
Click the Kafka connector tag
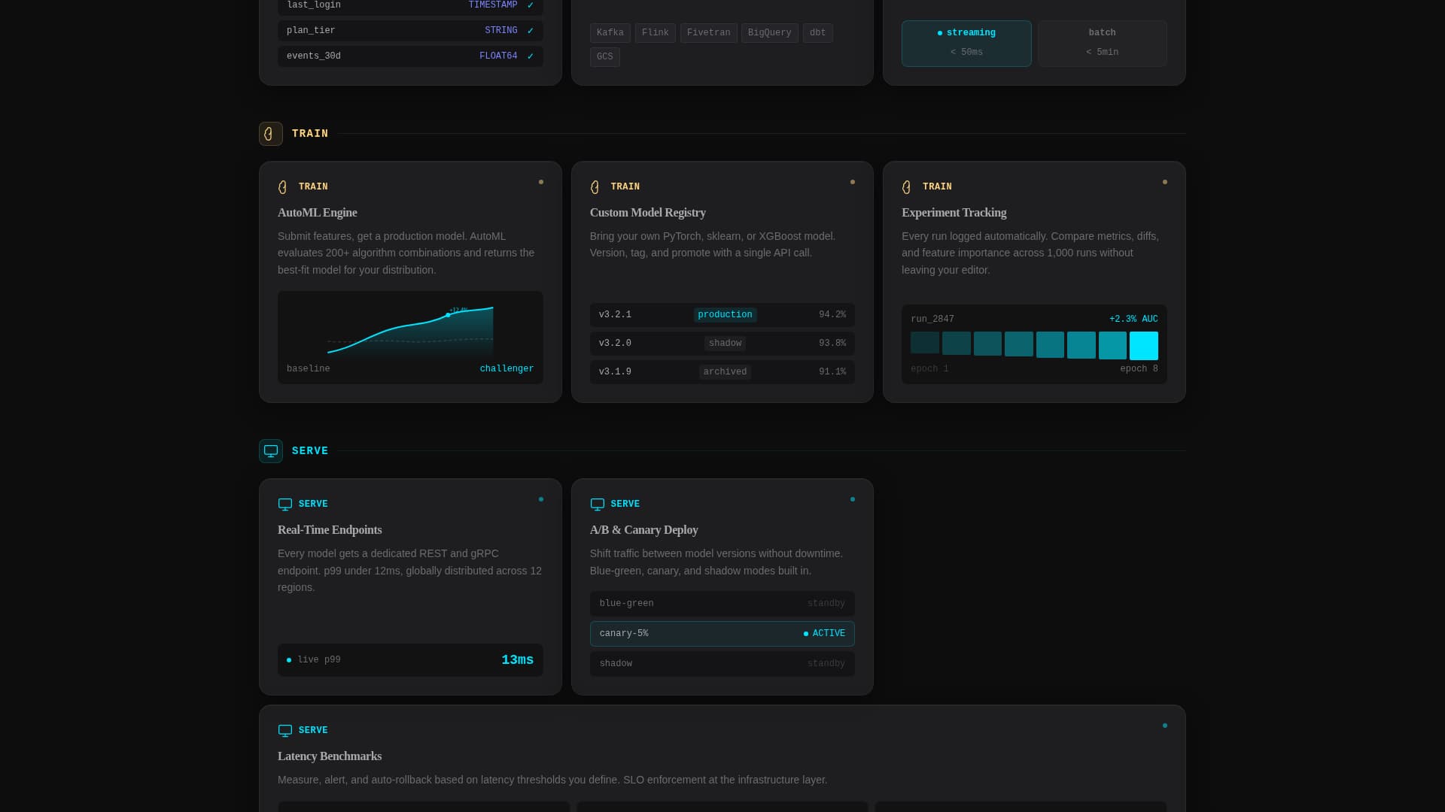[x=610, y=33]
